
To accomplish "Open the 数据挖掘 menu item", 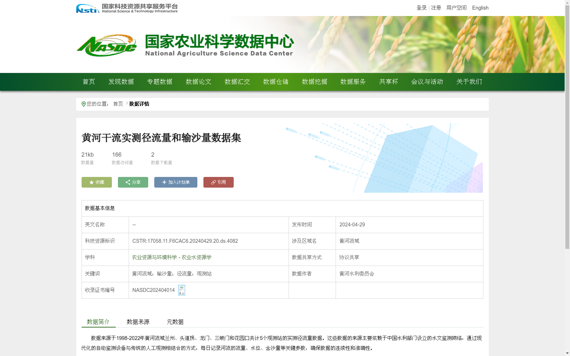I will point(315,82).
